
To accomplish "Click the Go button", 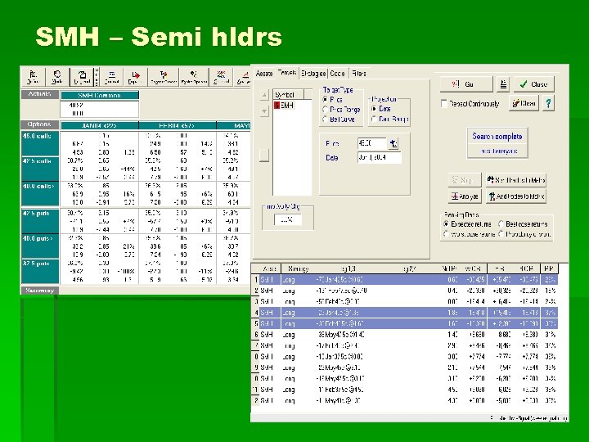I will [466, 84].
